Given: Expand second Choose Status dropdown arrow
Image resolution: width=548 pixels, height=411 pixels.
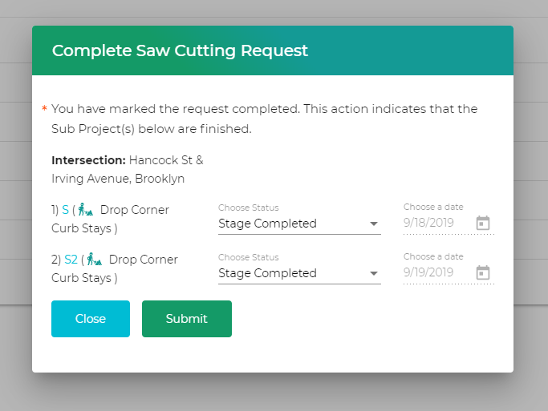Looking at the screenshot, I should click(374, 274).
